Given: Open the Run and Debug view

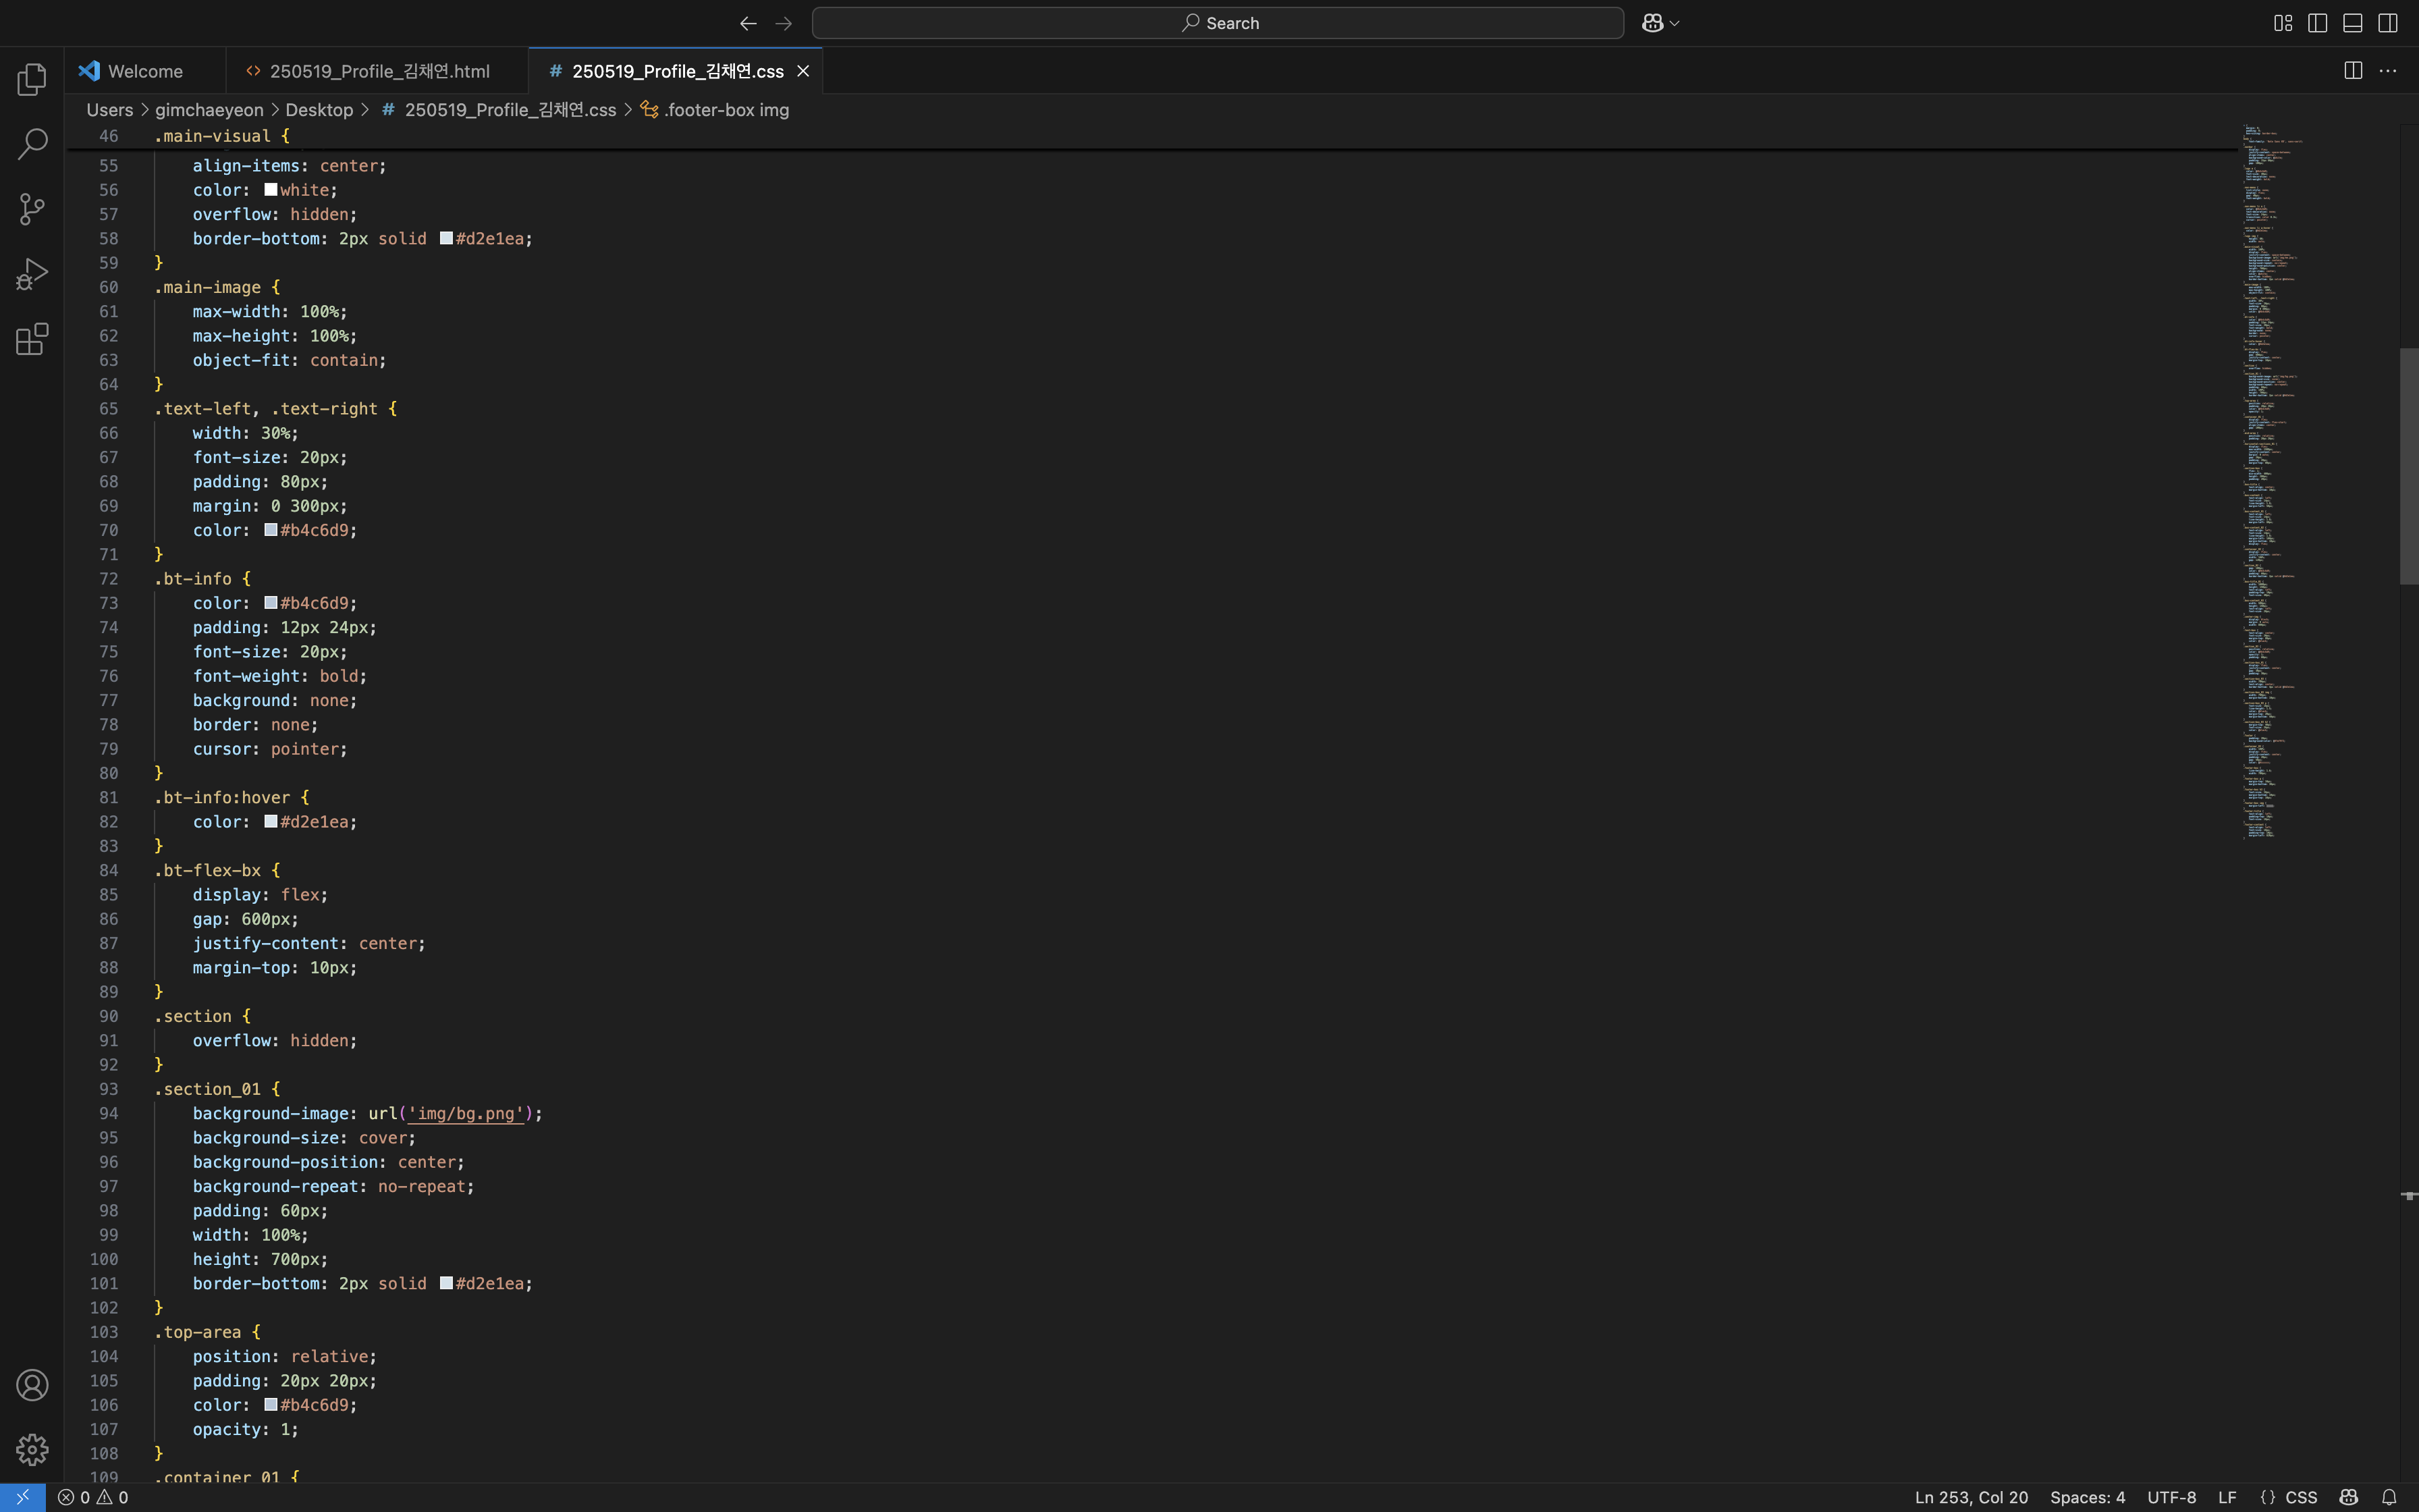Looking at the screenshot, I should pos(32,274).
